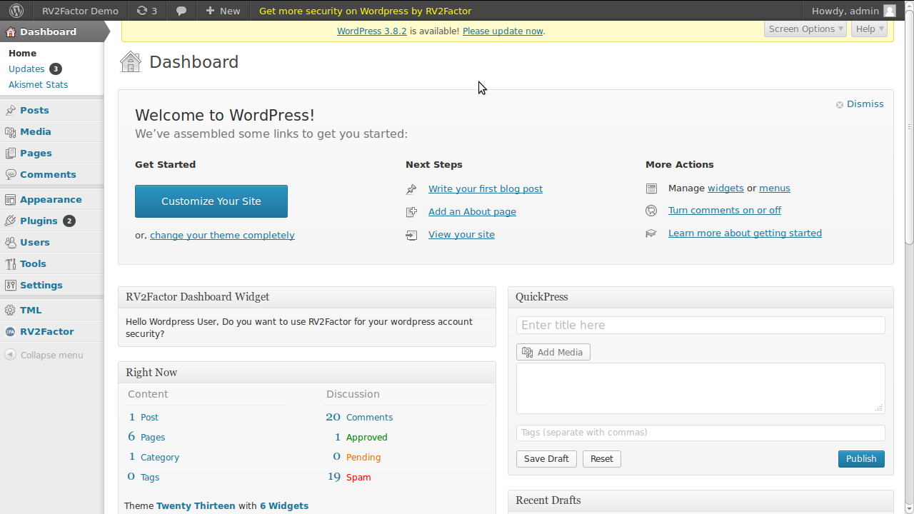
Task: Open the Howdy, admin account menu
Action: tap(853, 11)
